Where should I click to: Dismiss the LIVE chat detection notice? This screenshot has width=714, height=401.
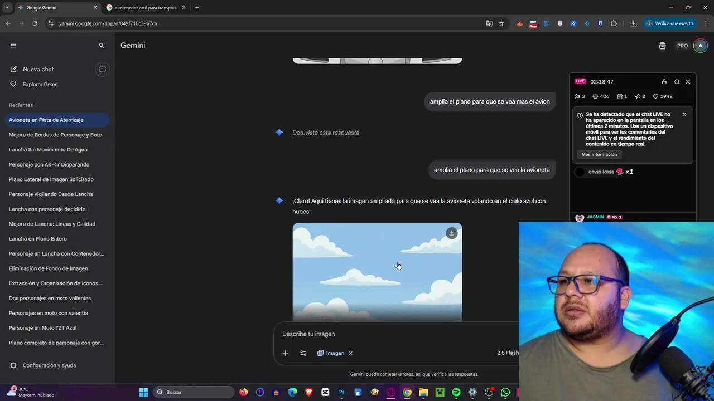point(684,114)
